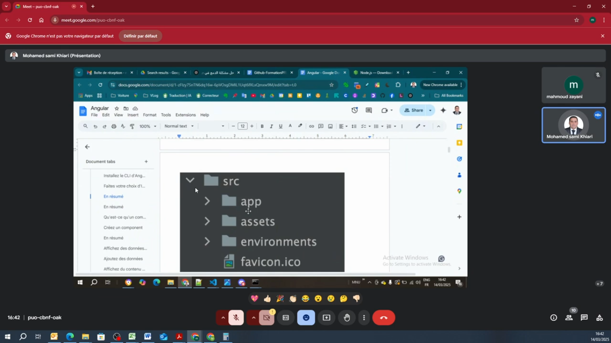Screen dimensions: 611x343
Task: Open the Edit menu in presented Docs
Action: pyautogui.click(x=106, y=115)
